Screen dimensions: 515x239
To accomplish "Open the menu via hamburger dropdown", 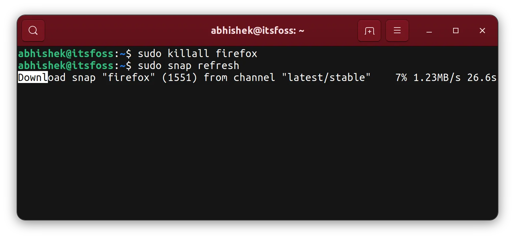I will click(397, 30).
